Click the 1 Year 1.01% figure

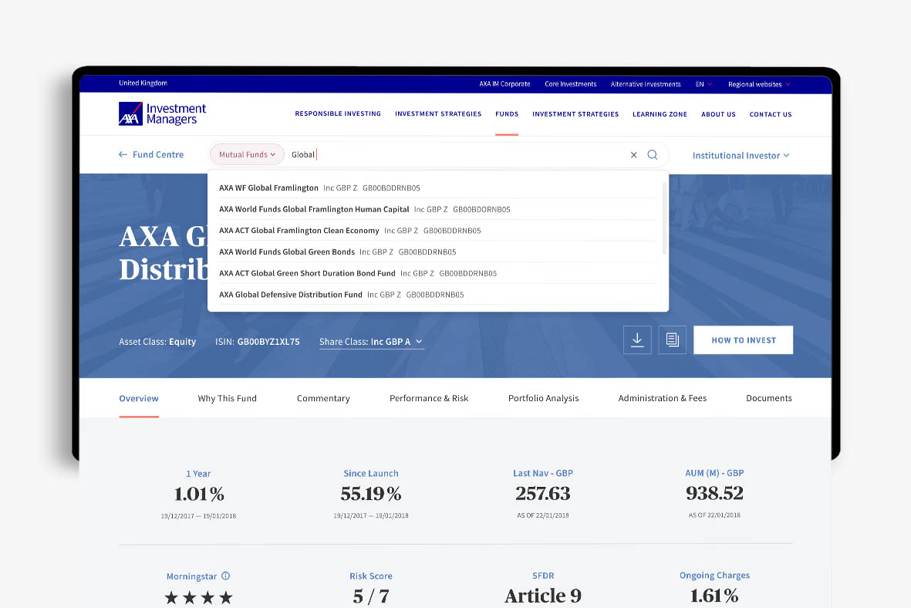pyautogui.click(x=199, y=494)
